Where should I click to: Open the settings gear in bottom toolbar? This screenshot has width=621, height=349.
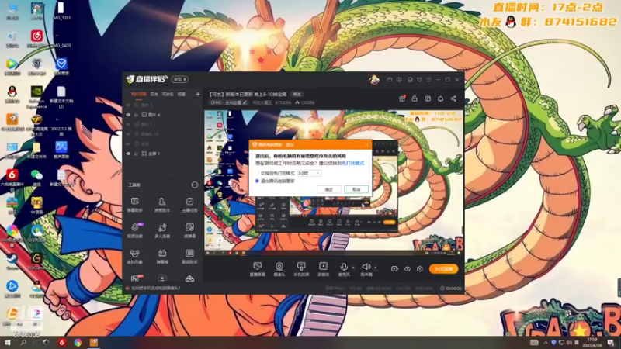[x=420, y=268]
